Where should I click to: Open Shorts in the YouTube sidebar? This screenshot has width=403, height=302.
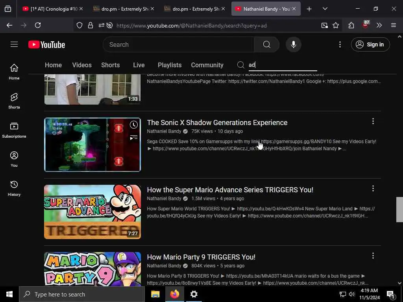point(14,101)
